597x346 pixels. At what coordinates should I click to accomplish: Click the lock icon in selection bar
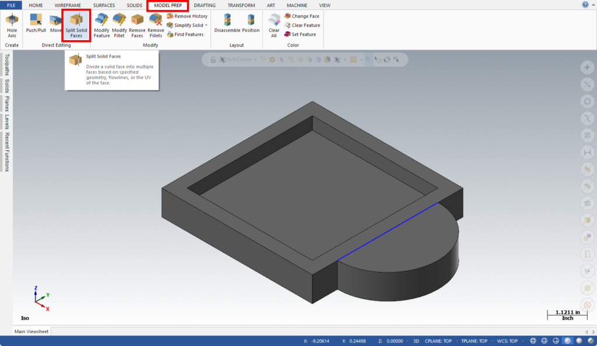[x=213, y=59]
